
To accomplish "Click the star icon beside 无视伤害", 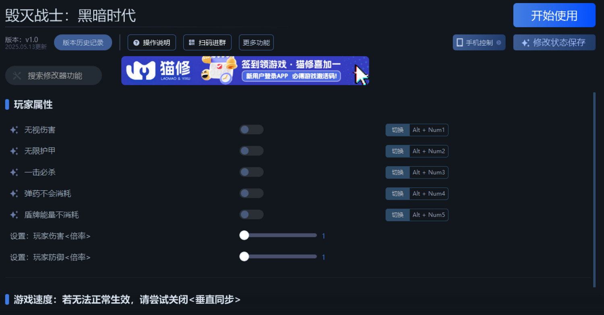I will click(x=13, y=129).
